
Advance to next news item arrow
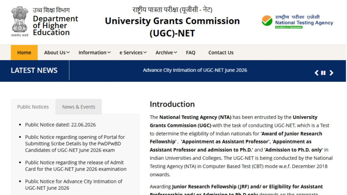(x=331, y=73)
